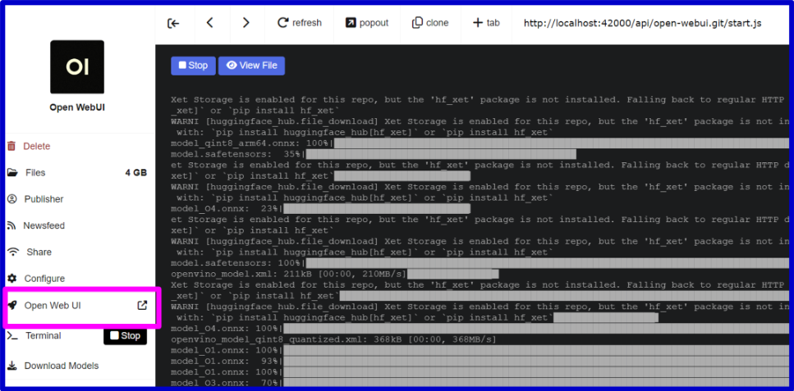
Task: Click the Open WebUI app title text
Action: [77, 107]
